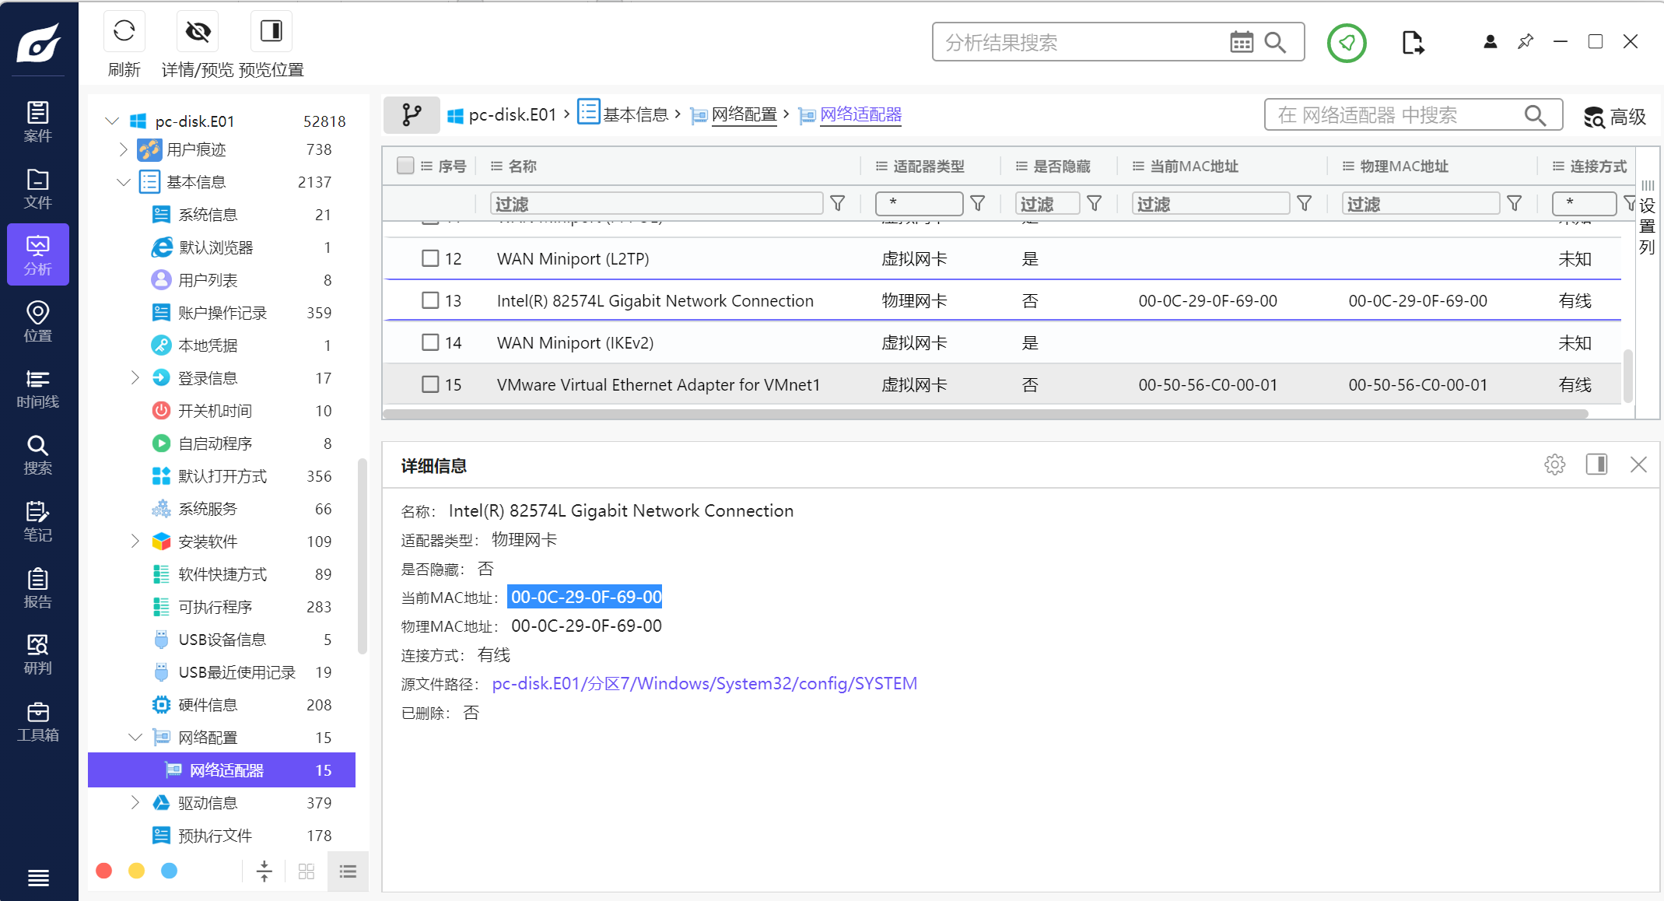The height and width of the screenshot is (901, 1664).
Task: Expand the 安装软件 tree node
Action: [x=135, y=542]
